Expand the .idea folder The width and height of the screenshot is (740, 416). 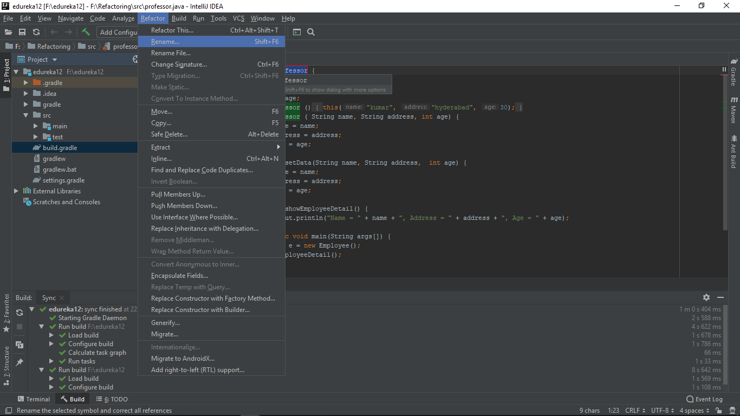[25, 94]
